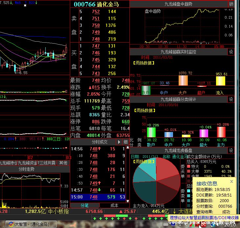This screenshot has height=228, width=240.
Task: Select the 14:56 748 15 trade row
Action: point(98,149)
